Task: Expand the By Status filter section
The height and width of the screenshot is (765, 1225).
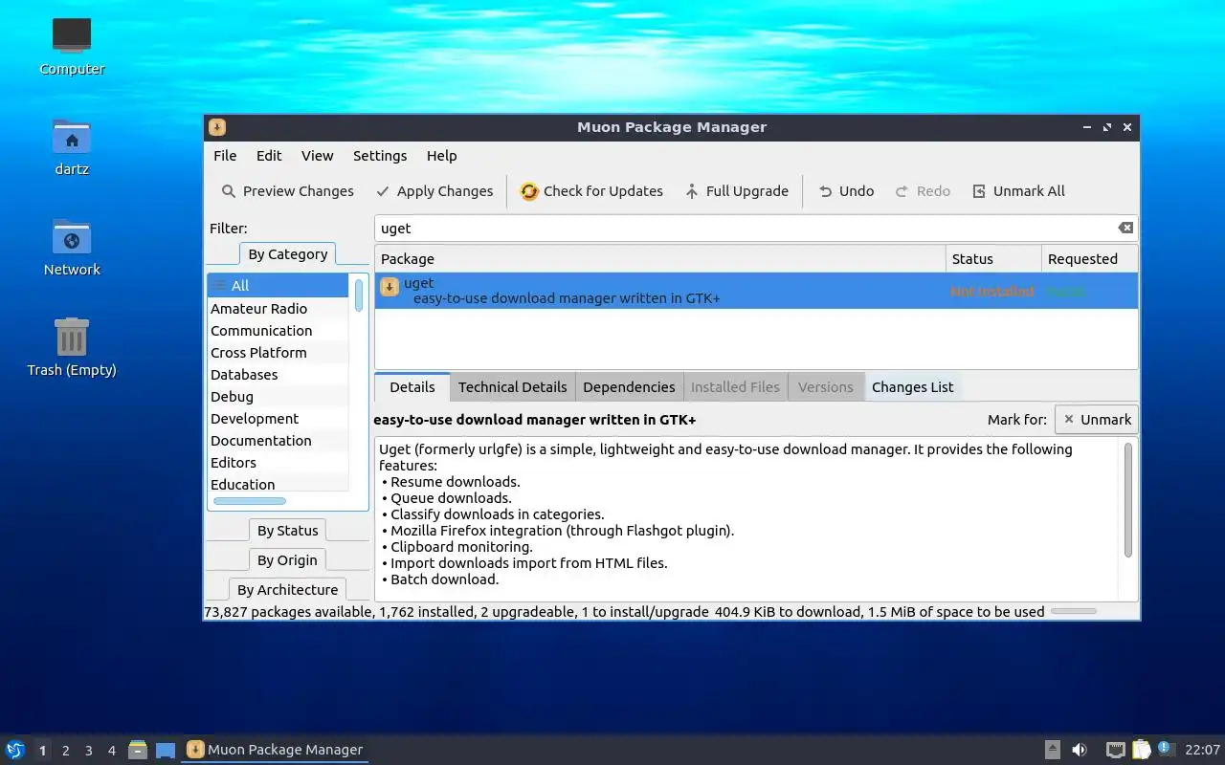Action: coord(287,531)
